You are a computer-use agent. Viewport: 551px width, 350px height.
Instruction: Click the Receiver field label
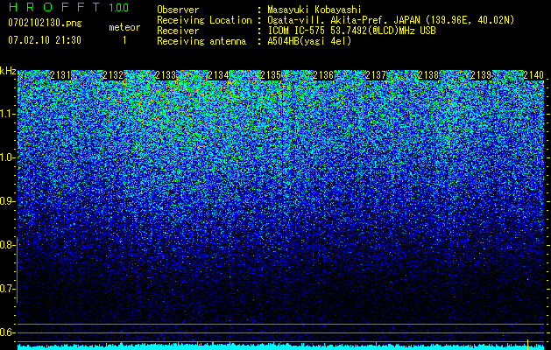point(178,31)
